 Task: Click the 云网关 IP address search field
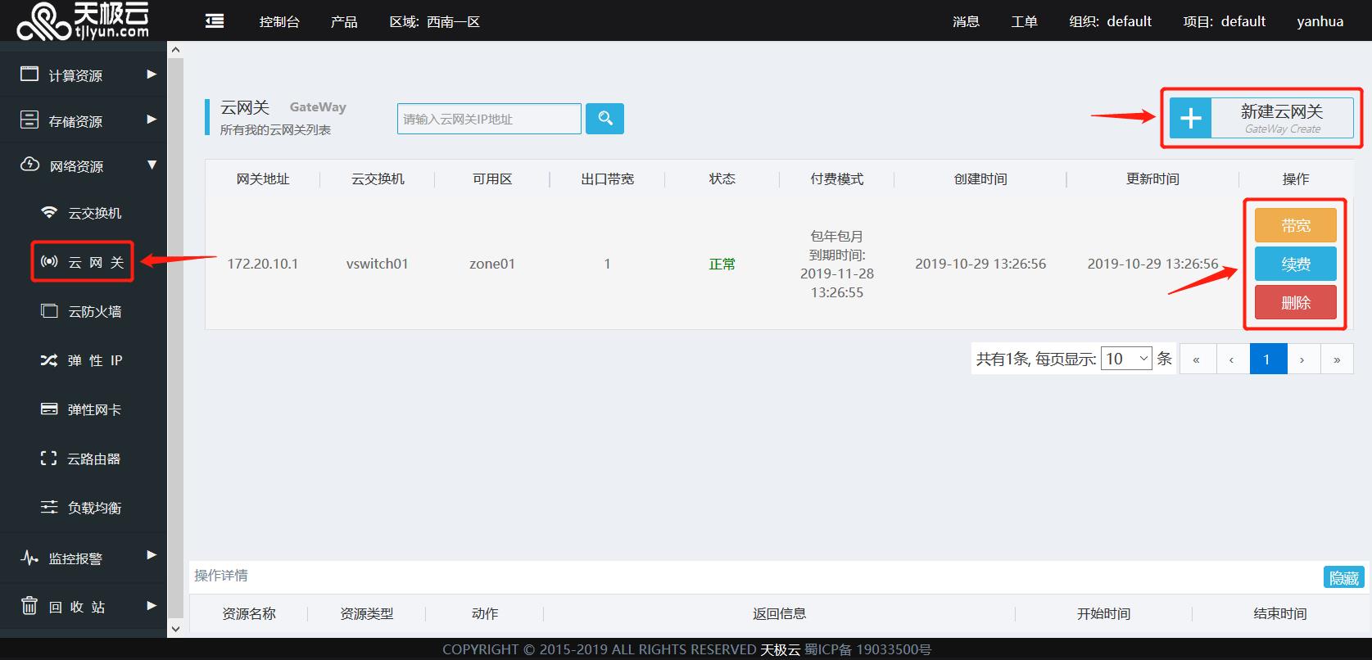(489, 119)
